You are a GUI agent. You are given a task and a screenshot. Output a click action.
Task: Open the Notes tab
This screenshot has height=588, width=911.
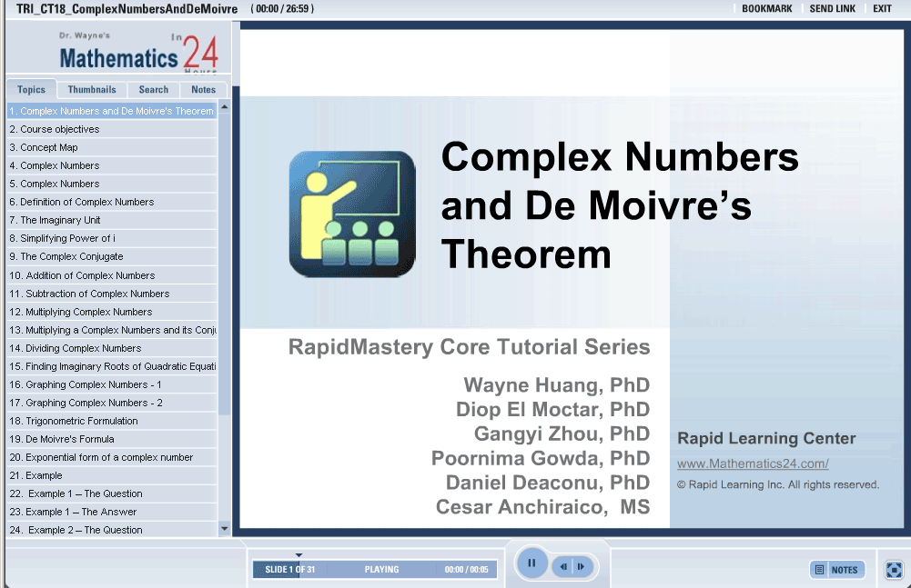203,89
